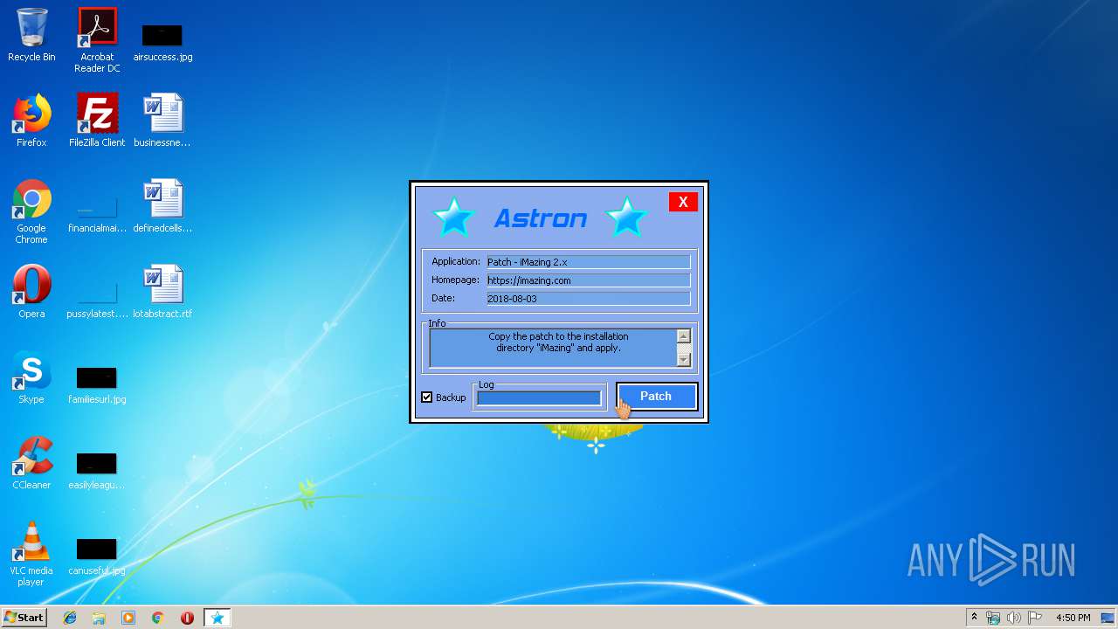Select the FileZilla Client shortcut
The height and width of the screenshot is (629, 1118).
tap(97, 121)
